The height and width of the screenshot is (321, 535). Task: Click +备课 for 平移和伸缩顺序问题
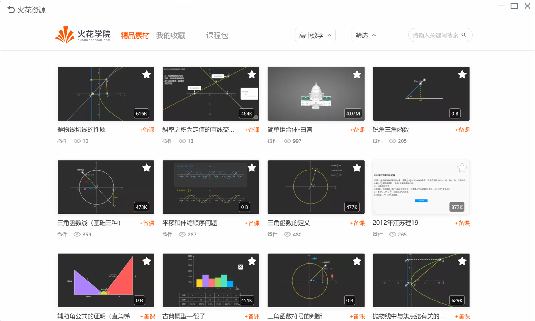click(x=252, y=223)
